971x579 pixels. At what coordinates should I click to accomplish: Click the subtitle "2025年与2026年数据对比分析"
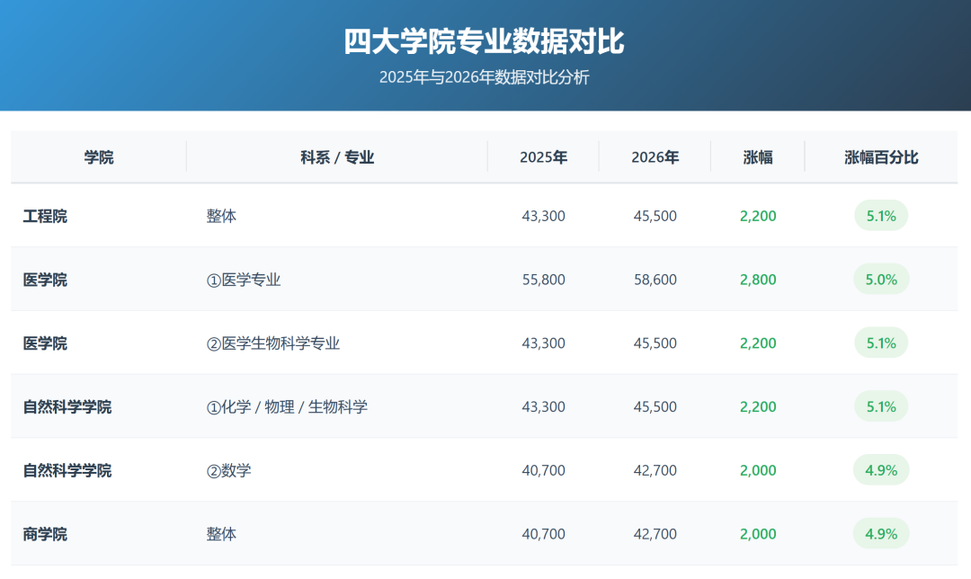coord(485,77)
